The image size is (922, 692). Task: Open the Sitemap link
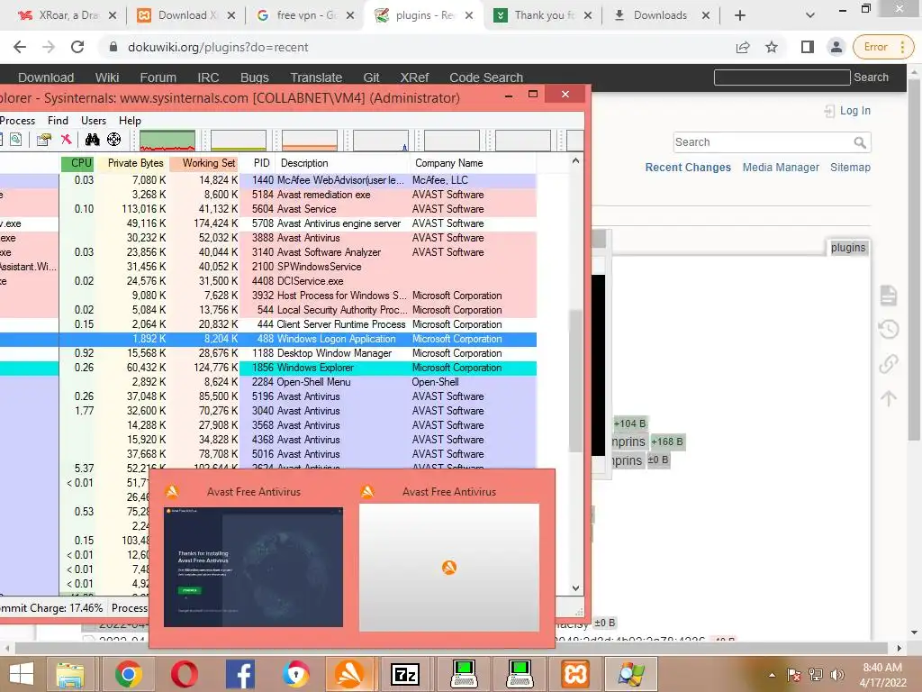pyautogui.click(x=850, y=167)
